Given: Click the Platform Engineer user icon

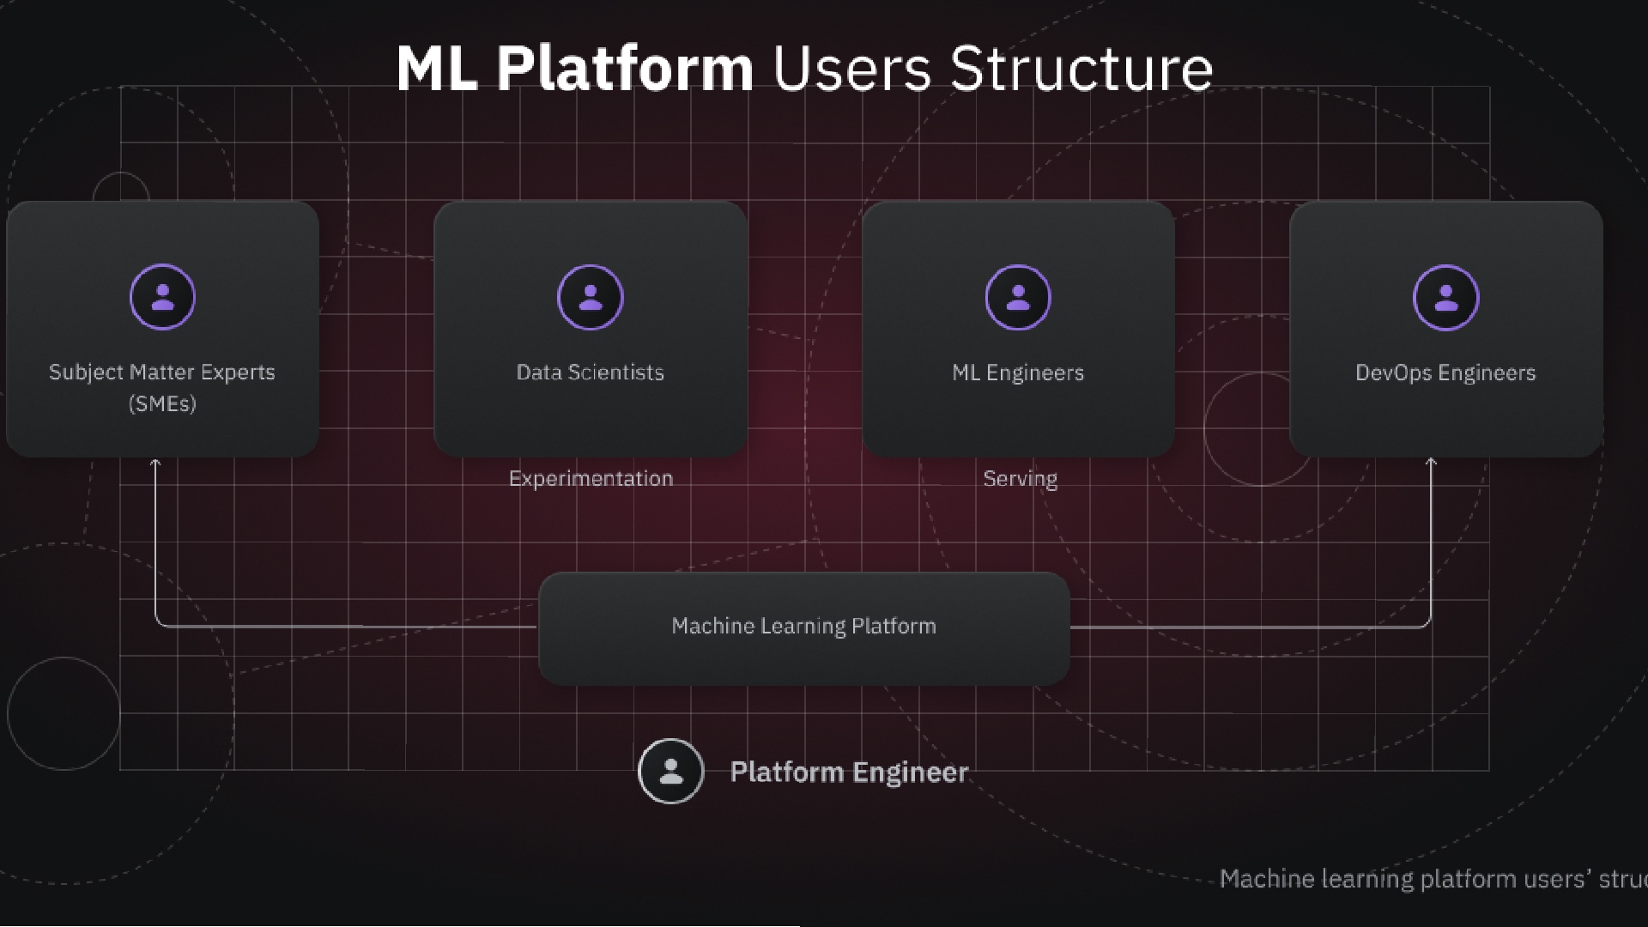Looking at the screenshot, I should pos(671,771).
